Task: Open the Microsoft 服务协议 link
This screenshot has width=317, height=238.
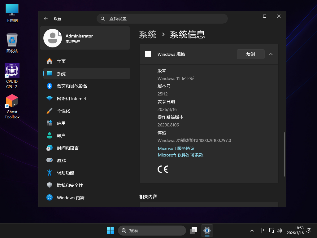Action: click(x=176, y=148)
